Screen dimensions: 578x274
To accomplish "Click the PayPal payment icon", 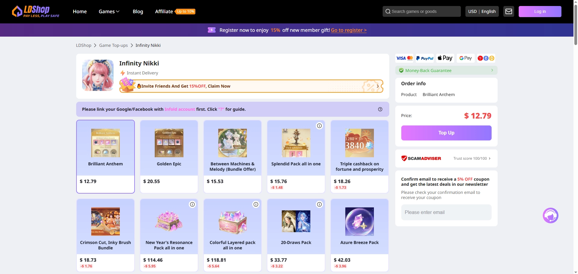I will click(425, 58).
